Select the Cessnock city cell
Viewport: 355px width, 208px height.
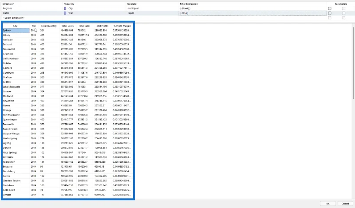tap(16, 54)
